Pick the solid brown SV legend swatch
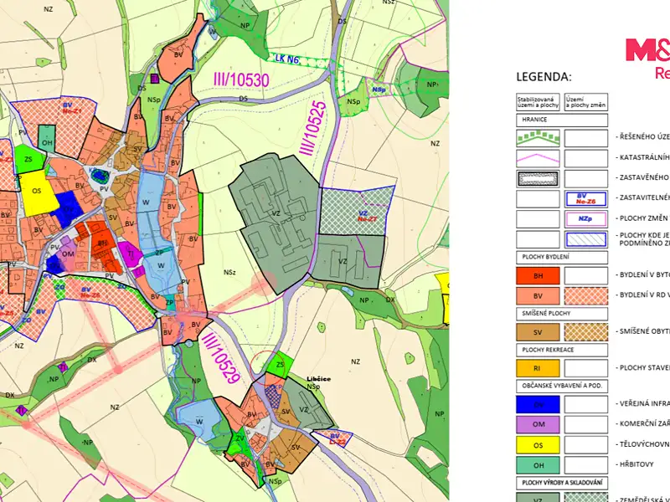This screenshot has width=670, height=502. click(x=538, y=332)
